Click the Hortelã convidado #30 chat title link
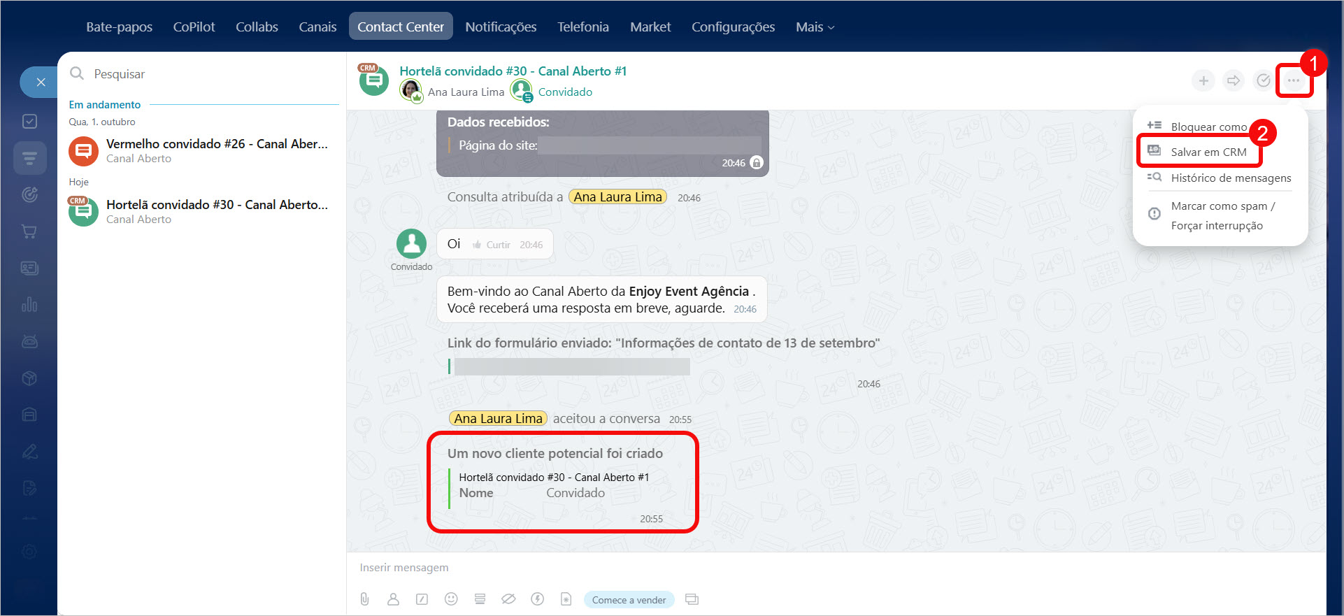The width and height of the screenshot is (1344, 616). coord(513,71)
